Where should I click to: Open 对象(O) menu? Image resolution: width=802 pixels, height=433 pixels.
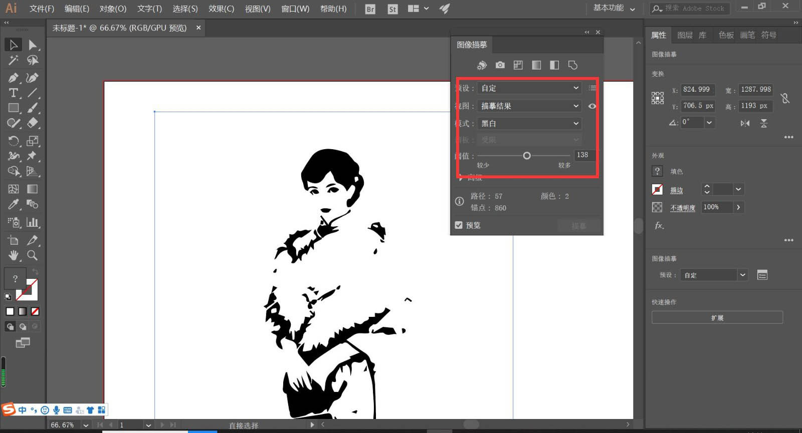[113, 9]
